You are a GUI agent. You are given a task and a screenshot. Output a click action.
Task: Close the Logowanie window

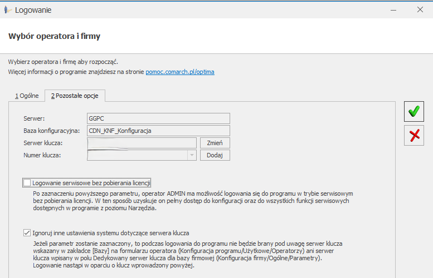click(420, 9)
